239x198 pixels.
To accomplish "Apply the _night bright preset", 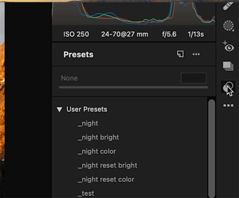I will [x=99, y=137].
